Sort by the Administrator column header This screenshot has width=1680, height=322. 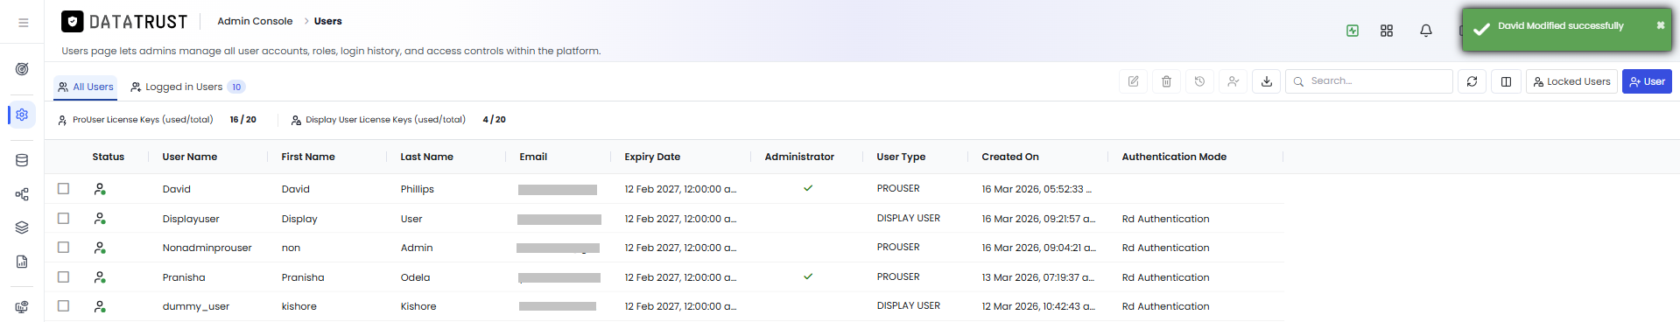click(x=799, y=157)
